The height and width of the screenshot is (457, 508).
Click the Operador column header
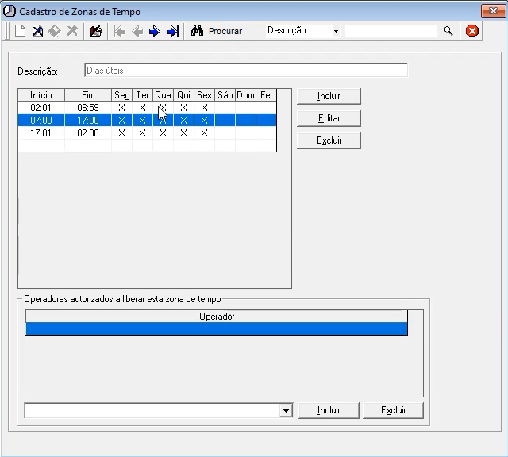pyautogui.click(x=216, y=317)
